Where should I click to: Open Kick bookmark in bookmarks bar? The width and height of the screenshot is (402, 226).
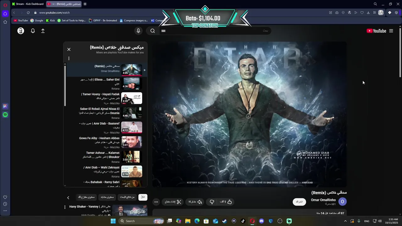[x=50, y=20]
